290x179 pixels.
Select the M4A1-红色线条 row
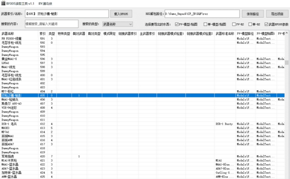click(142, 79)
